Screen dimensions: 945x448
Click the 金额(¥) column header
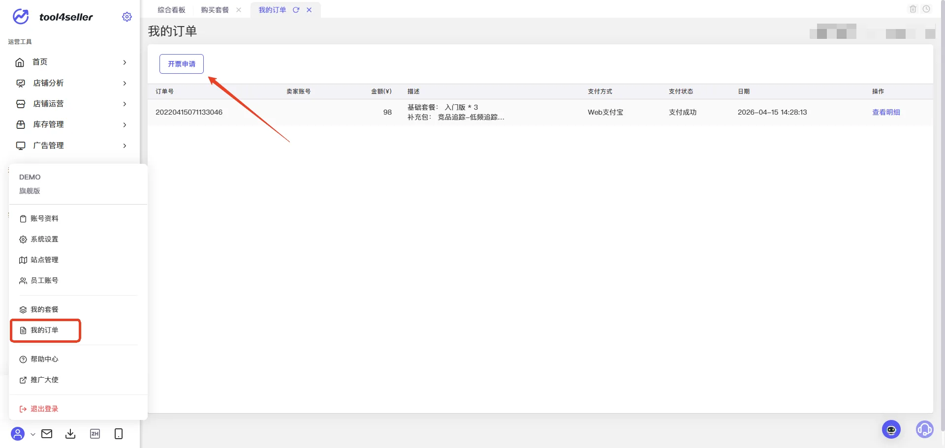[x=381, y=91]
